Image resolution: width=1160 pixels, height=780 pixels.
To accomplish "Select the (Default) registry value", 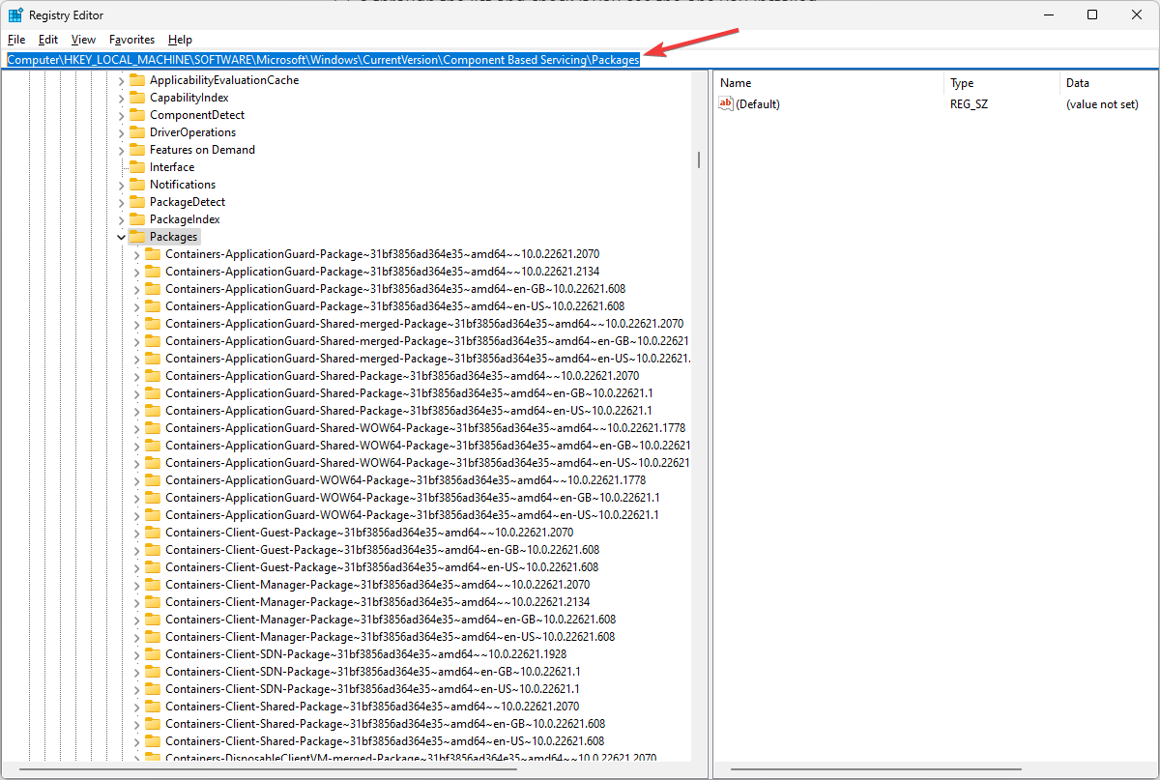I will [x=758, y=103].
